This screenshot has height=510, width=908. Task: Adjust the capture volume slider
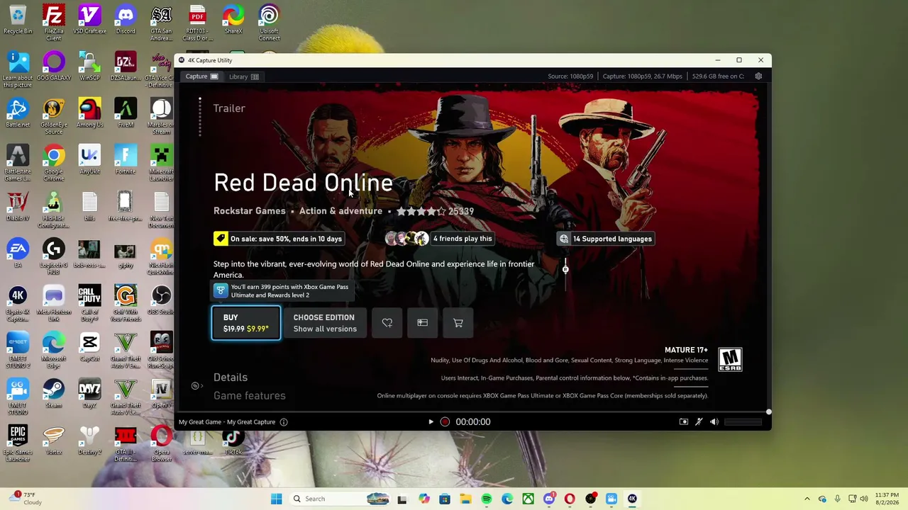[x=743, y=422]
